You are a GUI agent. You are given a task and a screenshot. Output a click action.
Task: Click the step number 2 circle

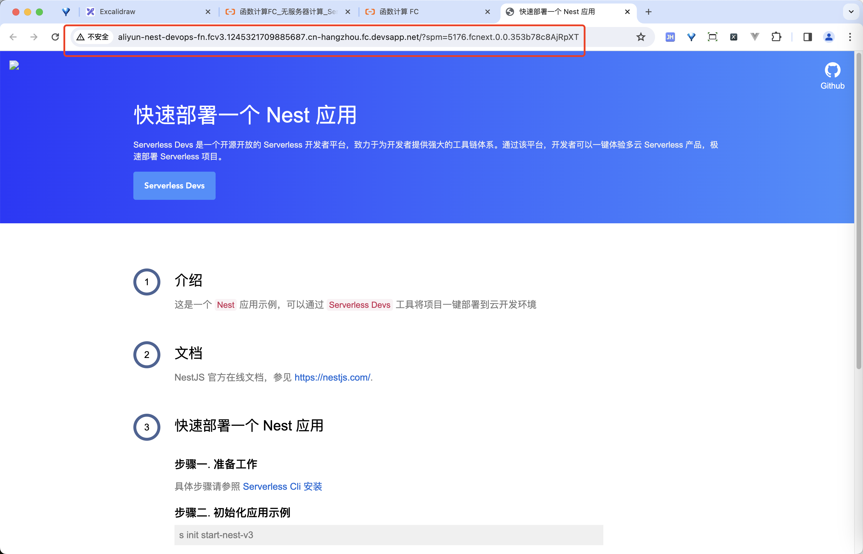click(x=147, y=355)
